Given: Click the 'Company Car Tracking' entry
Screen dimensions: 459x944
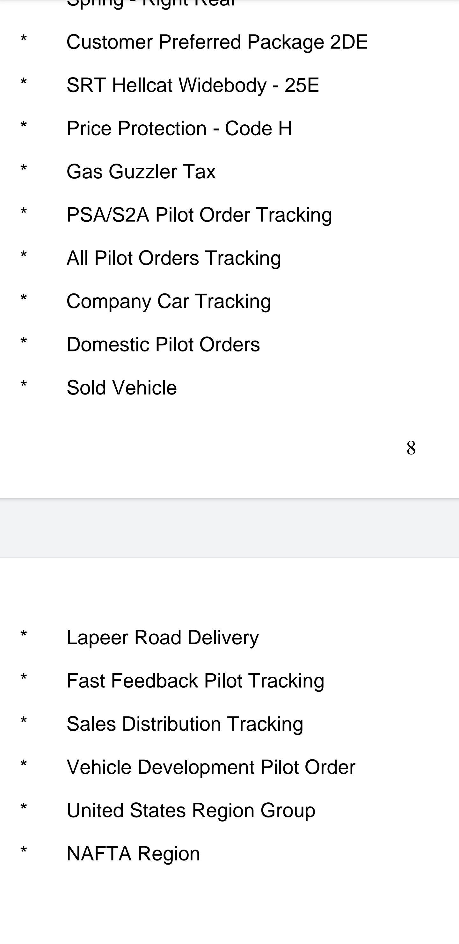Looking at the screenshot, I should 169,302.
